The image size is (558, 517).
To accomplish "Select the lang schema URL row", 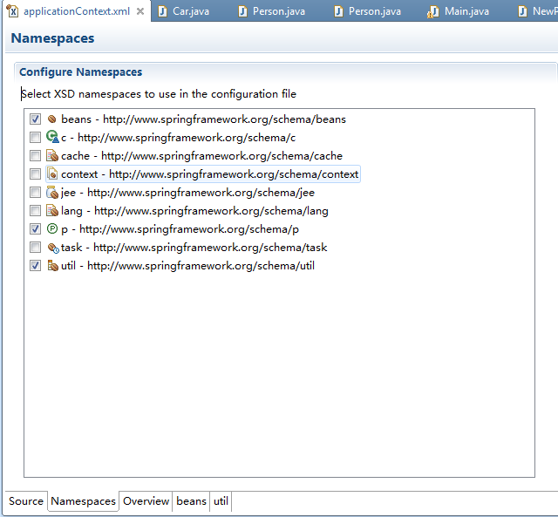I will (x=194, y=211).
